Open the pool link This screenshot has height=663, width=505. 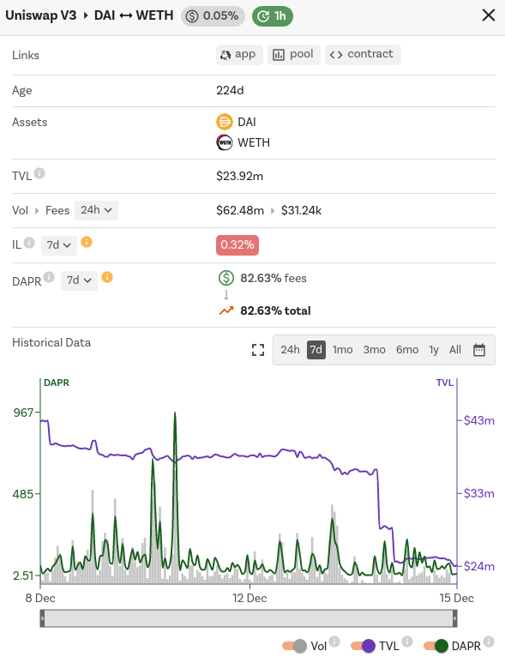click(294, 55)
